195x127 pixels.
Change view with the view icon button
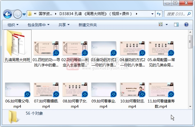click(161, 24)
